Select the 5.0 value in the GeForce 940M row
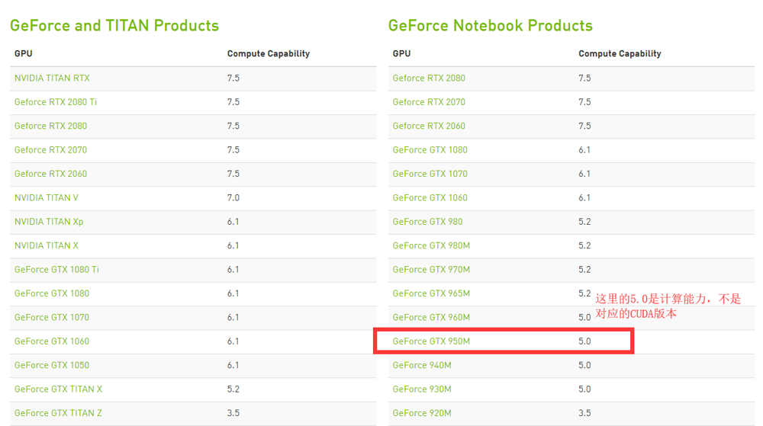This screenshot has height=426, width=763. 584,365
